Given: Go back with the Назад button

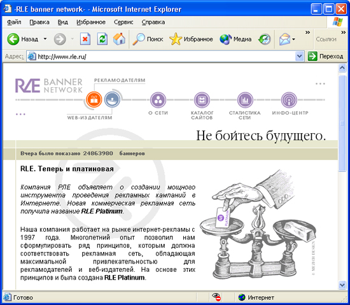Looking at the screenshot, I should (x=23, y=39).
